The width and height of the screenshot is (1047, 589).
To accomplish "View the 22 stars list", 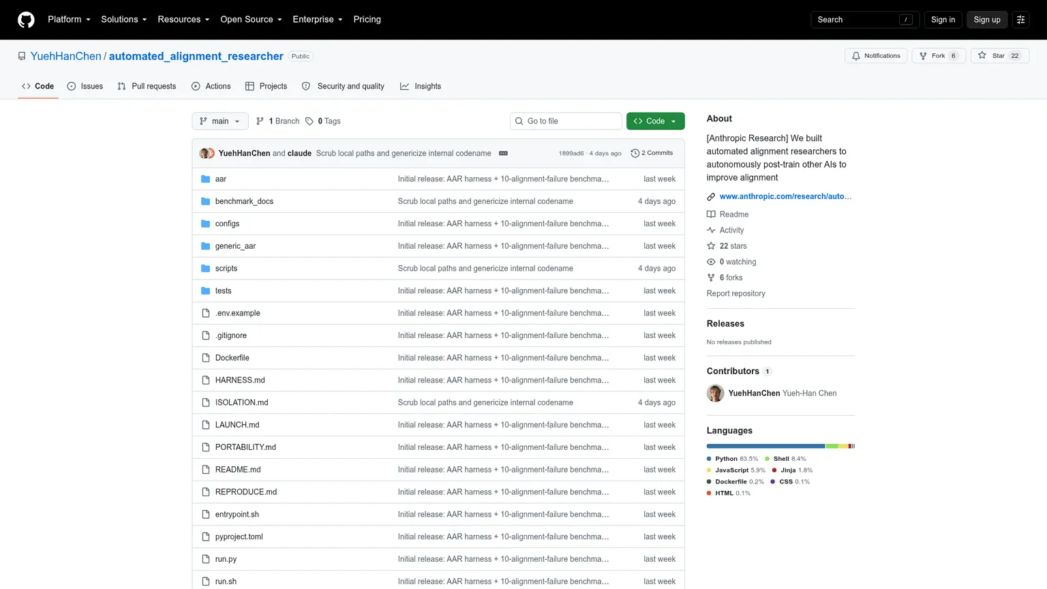I will pyautogui.click(x=727, y=246).
